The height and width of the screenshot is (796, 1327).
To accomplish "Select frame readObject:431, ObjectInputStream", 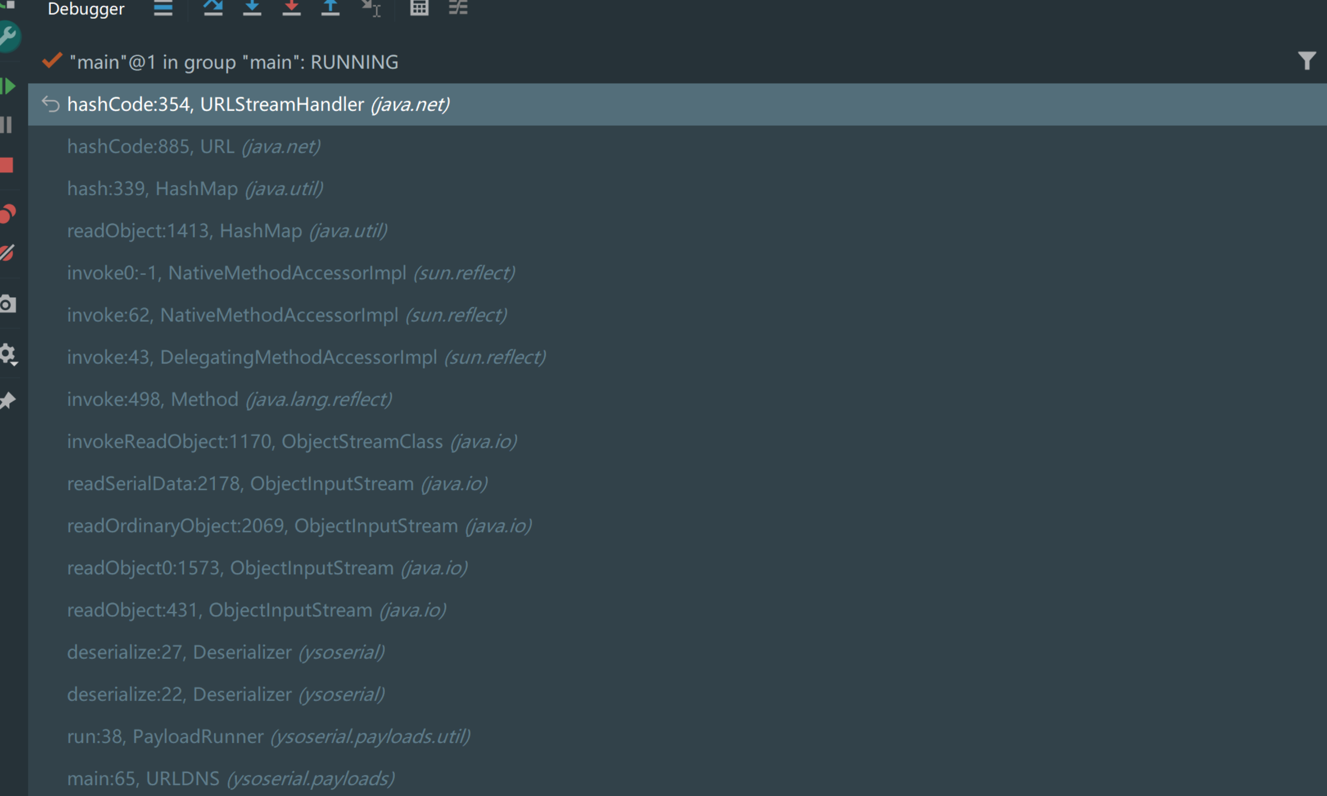I will click(x=677, y=610).
